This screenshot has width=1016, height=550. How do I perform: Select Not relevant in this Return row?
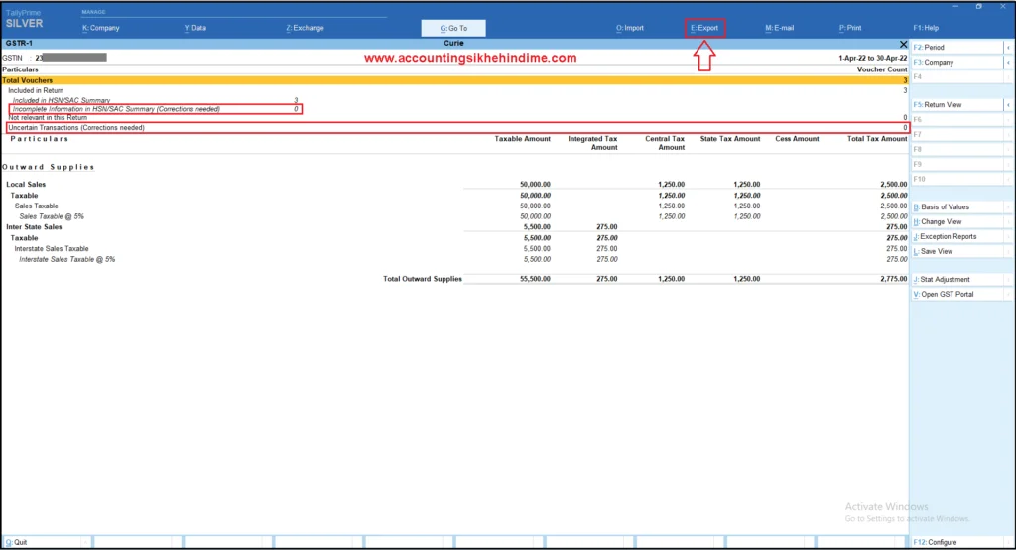[x=454, y=118]
